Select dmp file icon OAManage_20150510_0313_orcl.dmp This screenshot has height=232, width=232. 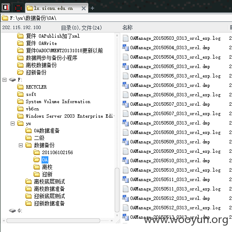pos(125,161)
